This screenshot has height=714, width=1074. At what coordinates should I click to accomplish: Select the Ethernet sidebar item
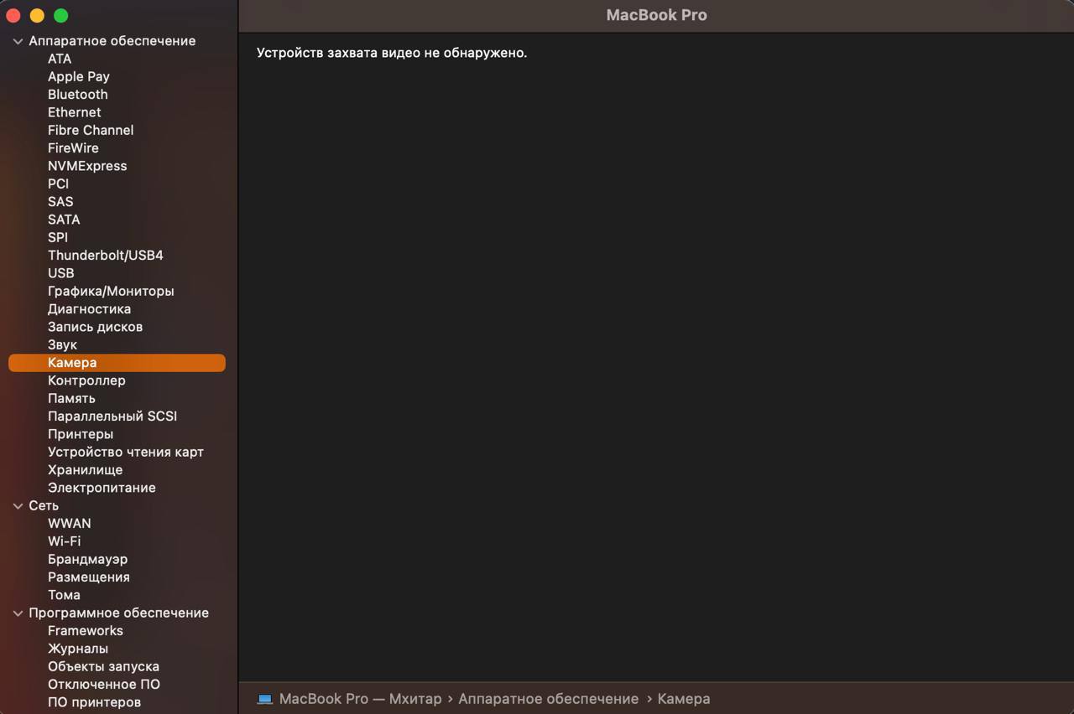point(75,112)
